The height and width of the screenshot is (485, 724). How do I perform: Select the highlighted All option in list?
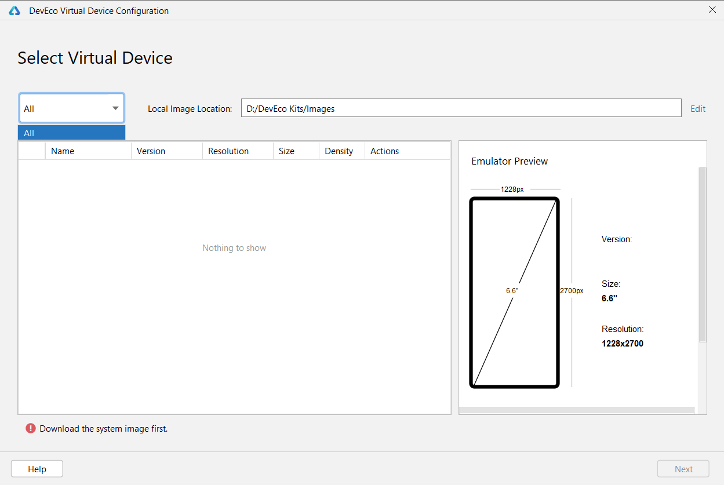72,133
